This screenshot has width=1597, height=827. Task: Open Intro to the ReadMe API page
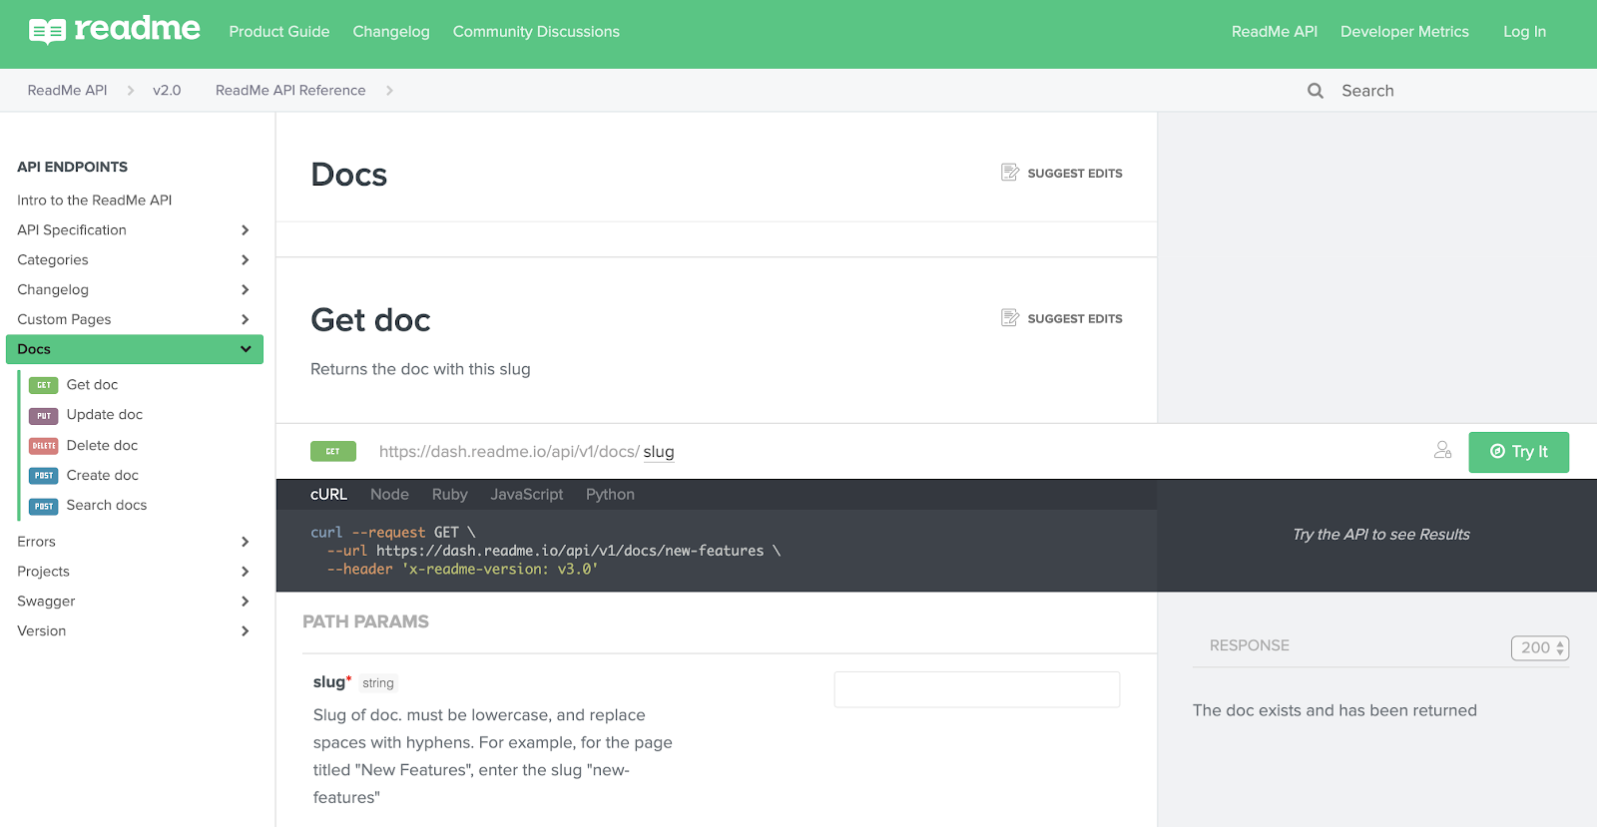(95, 201)
